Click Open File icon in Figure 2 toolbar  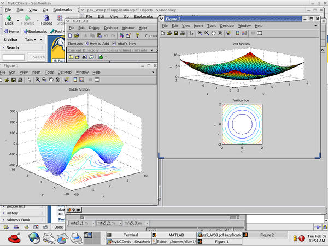(x=169, y=33)
